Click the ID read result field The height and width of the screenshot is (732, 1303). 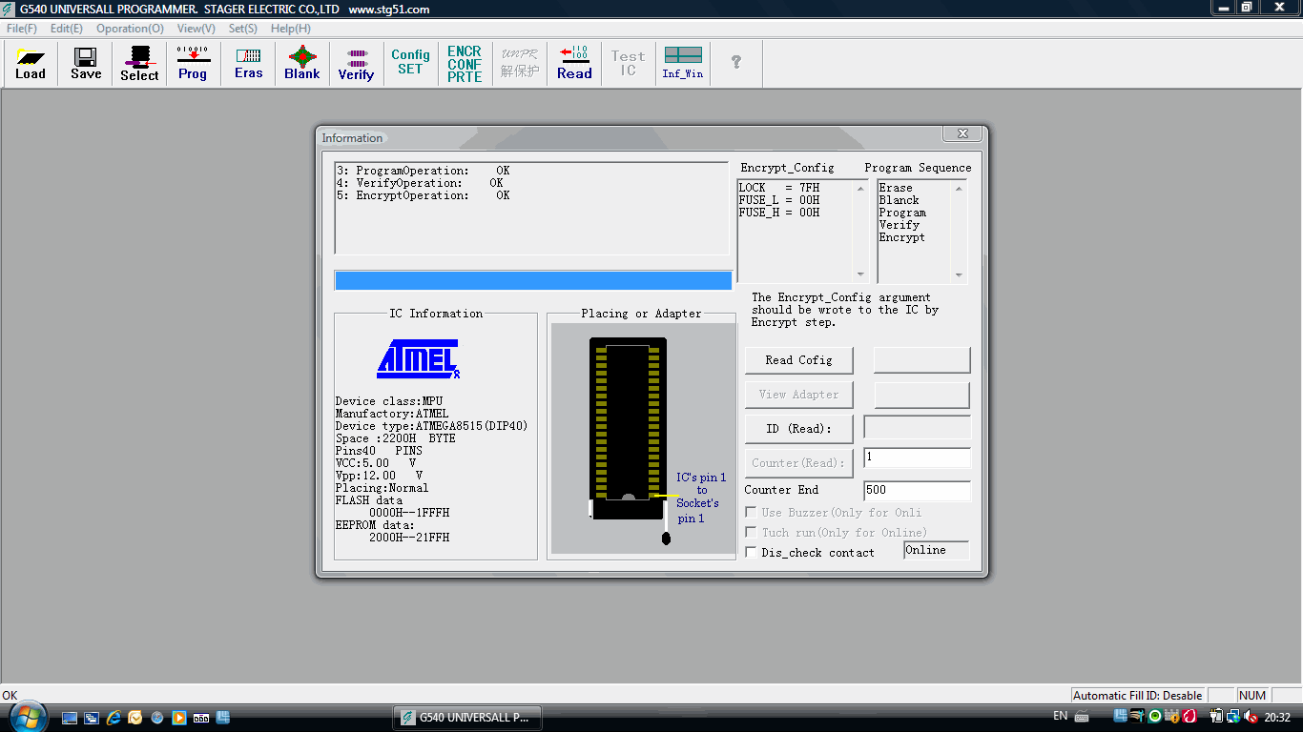pyautogui.click(x=917, y=427)
